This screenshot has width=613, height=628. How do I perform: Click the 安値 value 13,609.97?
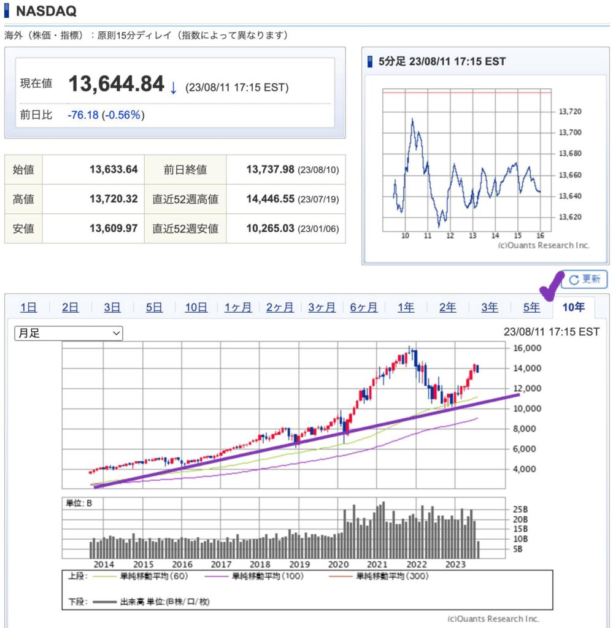(x=114, y=228)
